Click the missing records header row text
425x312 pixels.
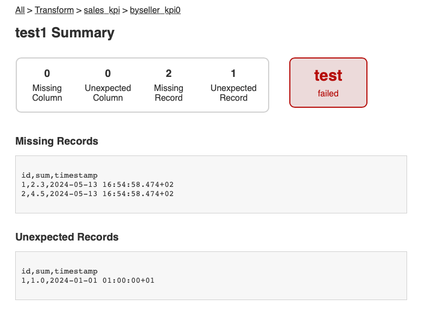point(59,175)
